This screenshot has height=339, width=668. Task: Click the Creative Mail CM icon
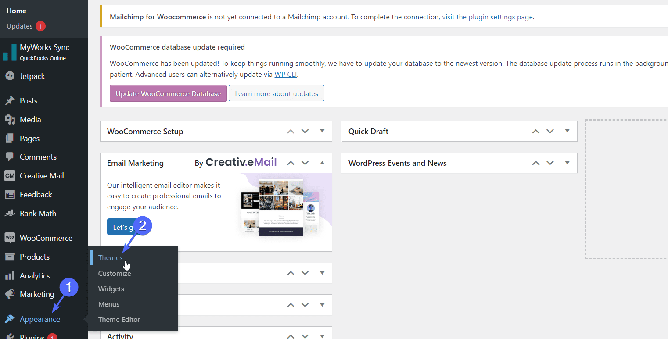point(10,176)
